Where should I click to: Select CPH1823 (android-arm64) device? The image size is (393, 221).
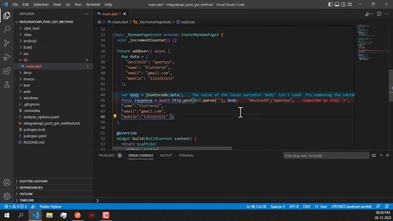pyautogui.click(x=351, y=206)
